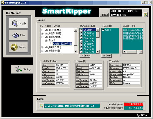
Task: Browse source folder via magnifier icon
Action: 145,15
